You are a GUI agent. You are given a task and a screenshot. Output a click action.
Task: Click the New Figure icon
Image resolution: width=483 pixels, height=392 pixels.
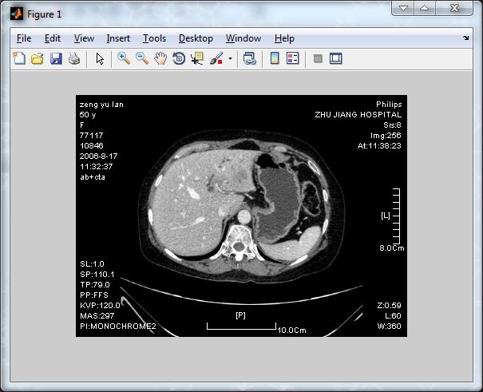19,58
